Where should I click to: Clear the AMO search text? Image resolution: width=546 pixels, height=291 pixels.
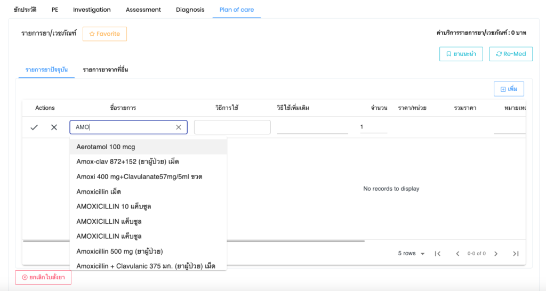click(x=179, y=127)
